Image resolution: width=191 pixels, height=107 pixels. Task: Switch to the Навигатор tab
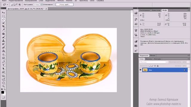point(156,10)
